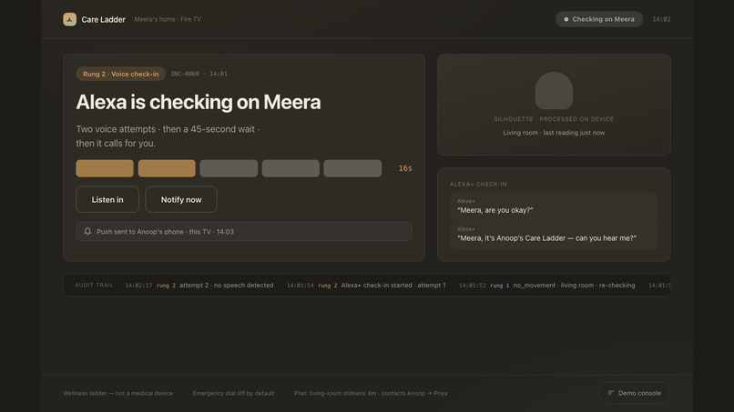
Task: Click the rung 1 tag in audit trail
Action: 499,286
